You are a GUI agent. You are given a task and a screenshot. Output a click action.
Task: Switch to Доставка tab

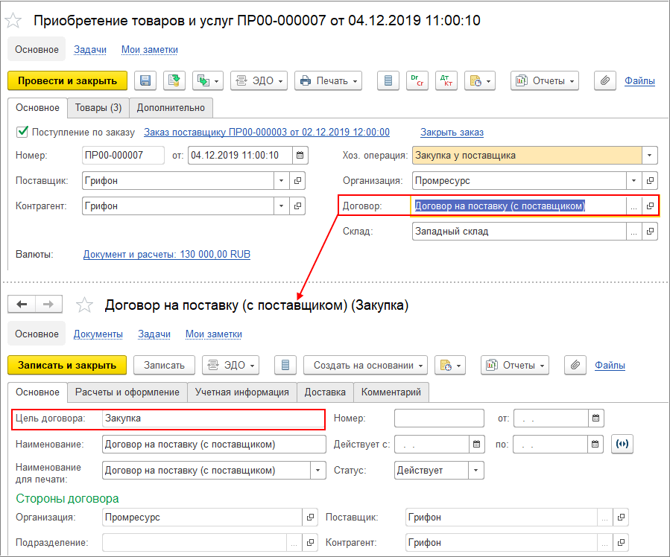[325, 392]
